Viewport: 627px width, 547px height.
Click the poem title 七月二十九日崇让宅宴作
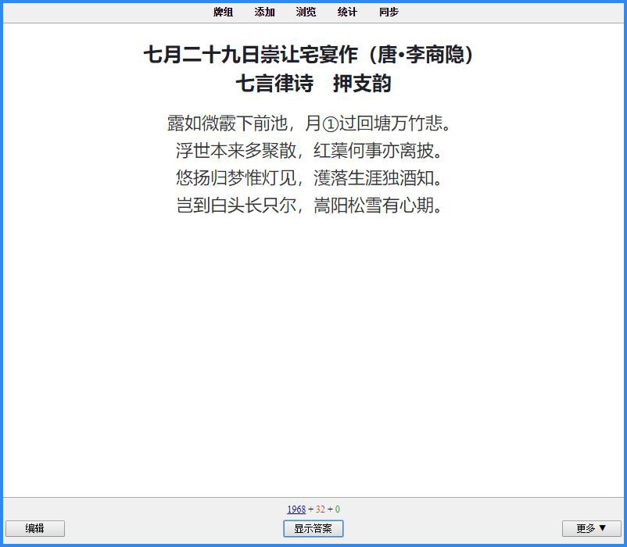coord(250,55)
